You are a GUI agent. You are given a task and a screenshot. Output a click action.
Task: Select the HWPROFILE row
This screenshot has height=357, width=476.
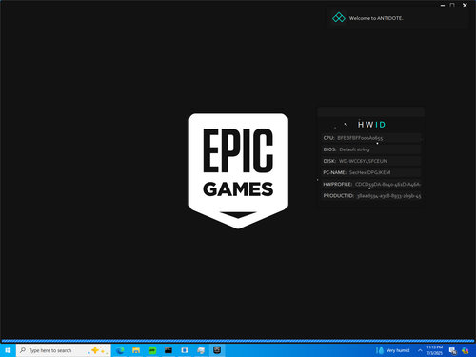[371, 185]
